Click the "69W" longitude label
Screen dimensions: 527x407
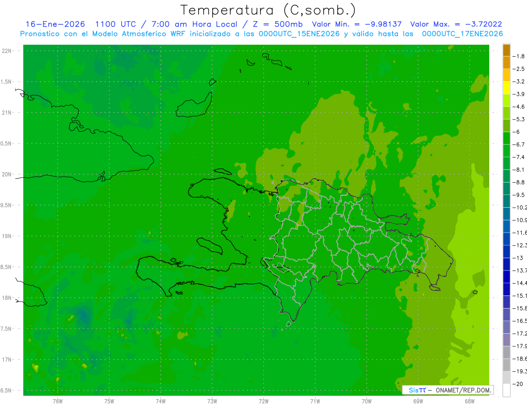click(x=418, y=401)
